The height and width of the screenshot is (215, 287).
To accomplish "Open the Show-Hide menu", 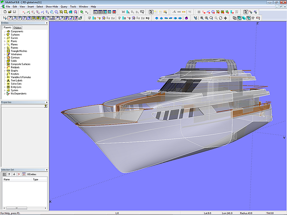I will point(52,7).
